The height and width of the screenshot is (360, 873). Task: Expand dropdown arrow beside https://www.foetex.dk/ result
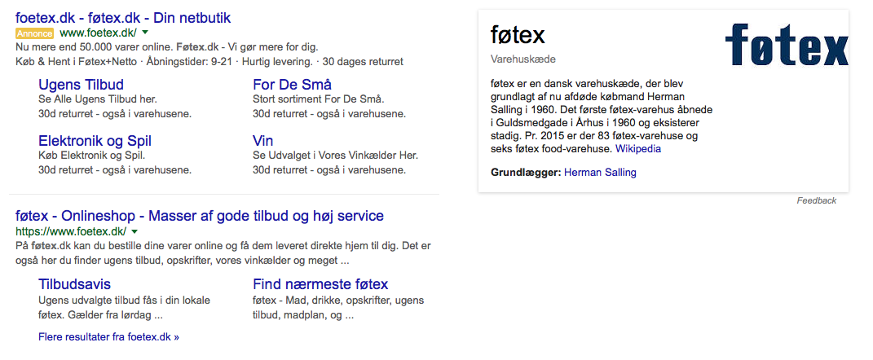(134, 231)
